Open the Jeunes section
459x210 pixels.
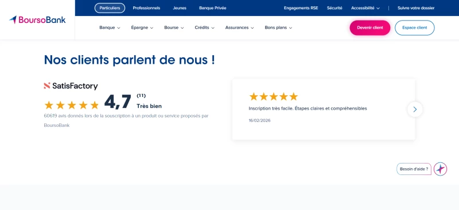(x=180, y=8)
